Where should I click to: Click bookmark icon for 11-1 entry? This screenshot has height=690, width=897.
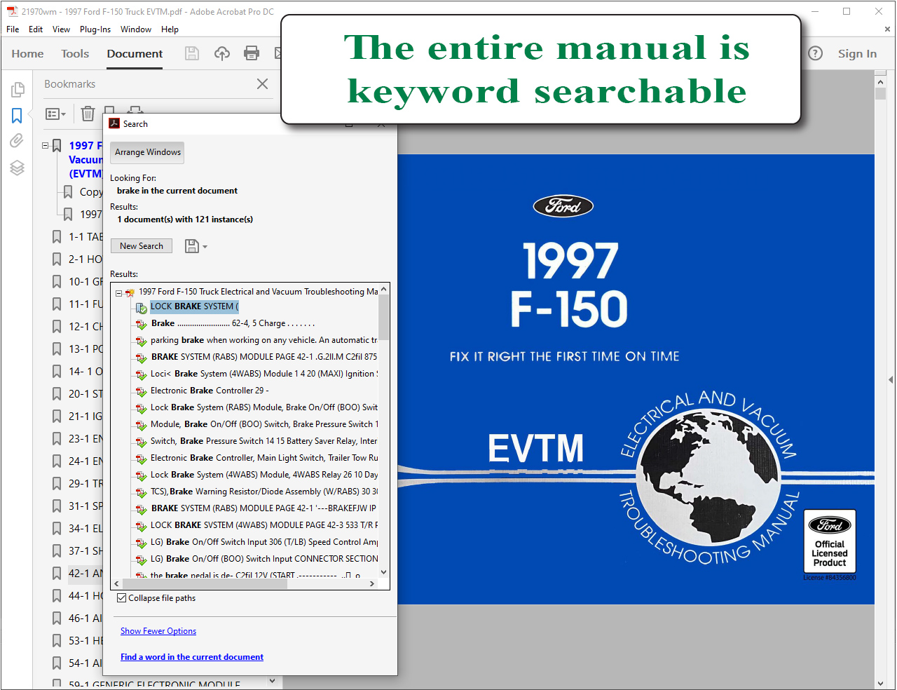pos(57,304)
